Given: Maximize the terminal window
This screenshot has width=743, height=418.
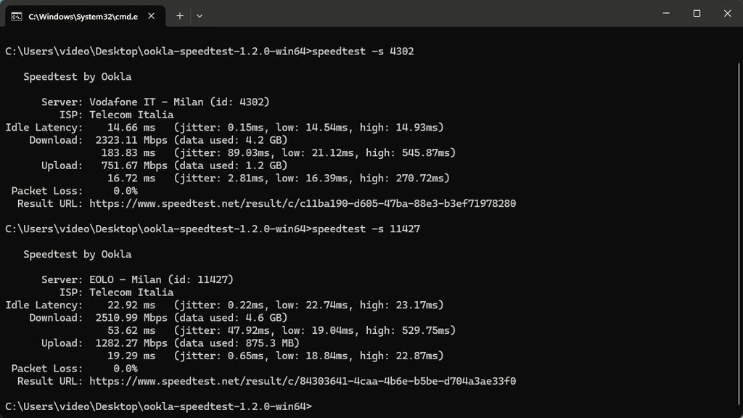Looking at the screenshot, I should pyautogui.click(x=697, y=13).
